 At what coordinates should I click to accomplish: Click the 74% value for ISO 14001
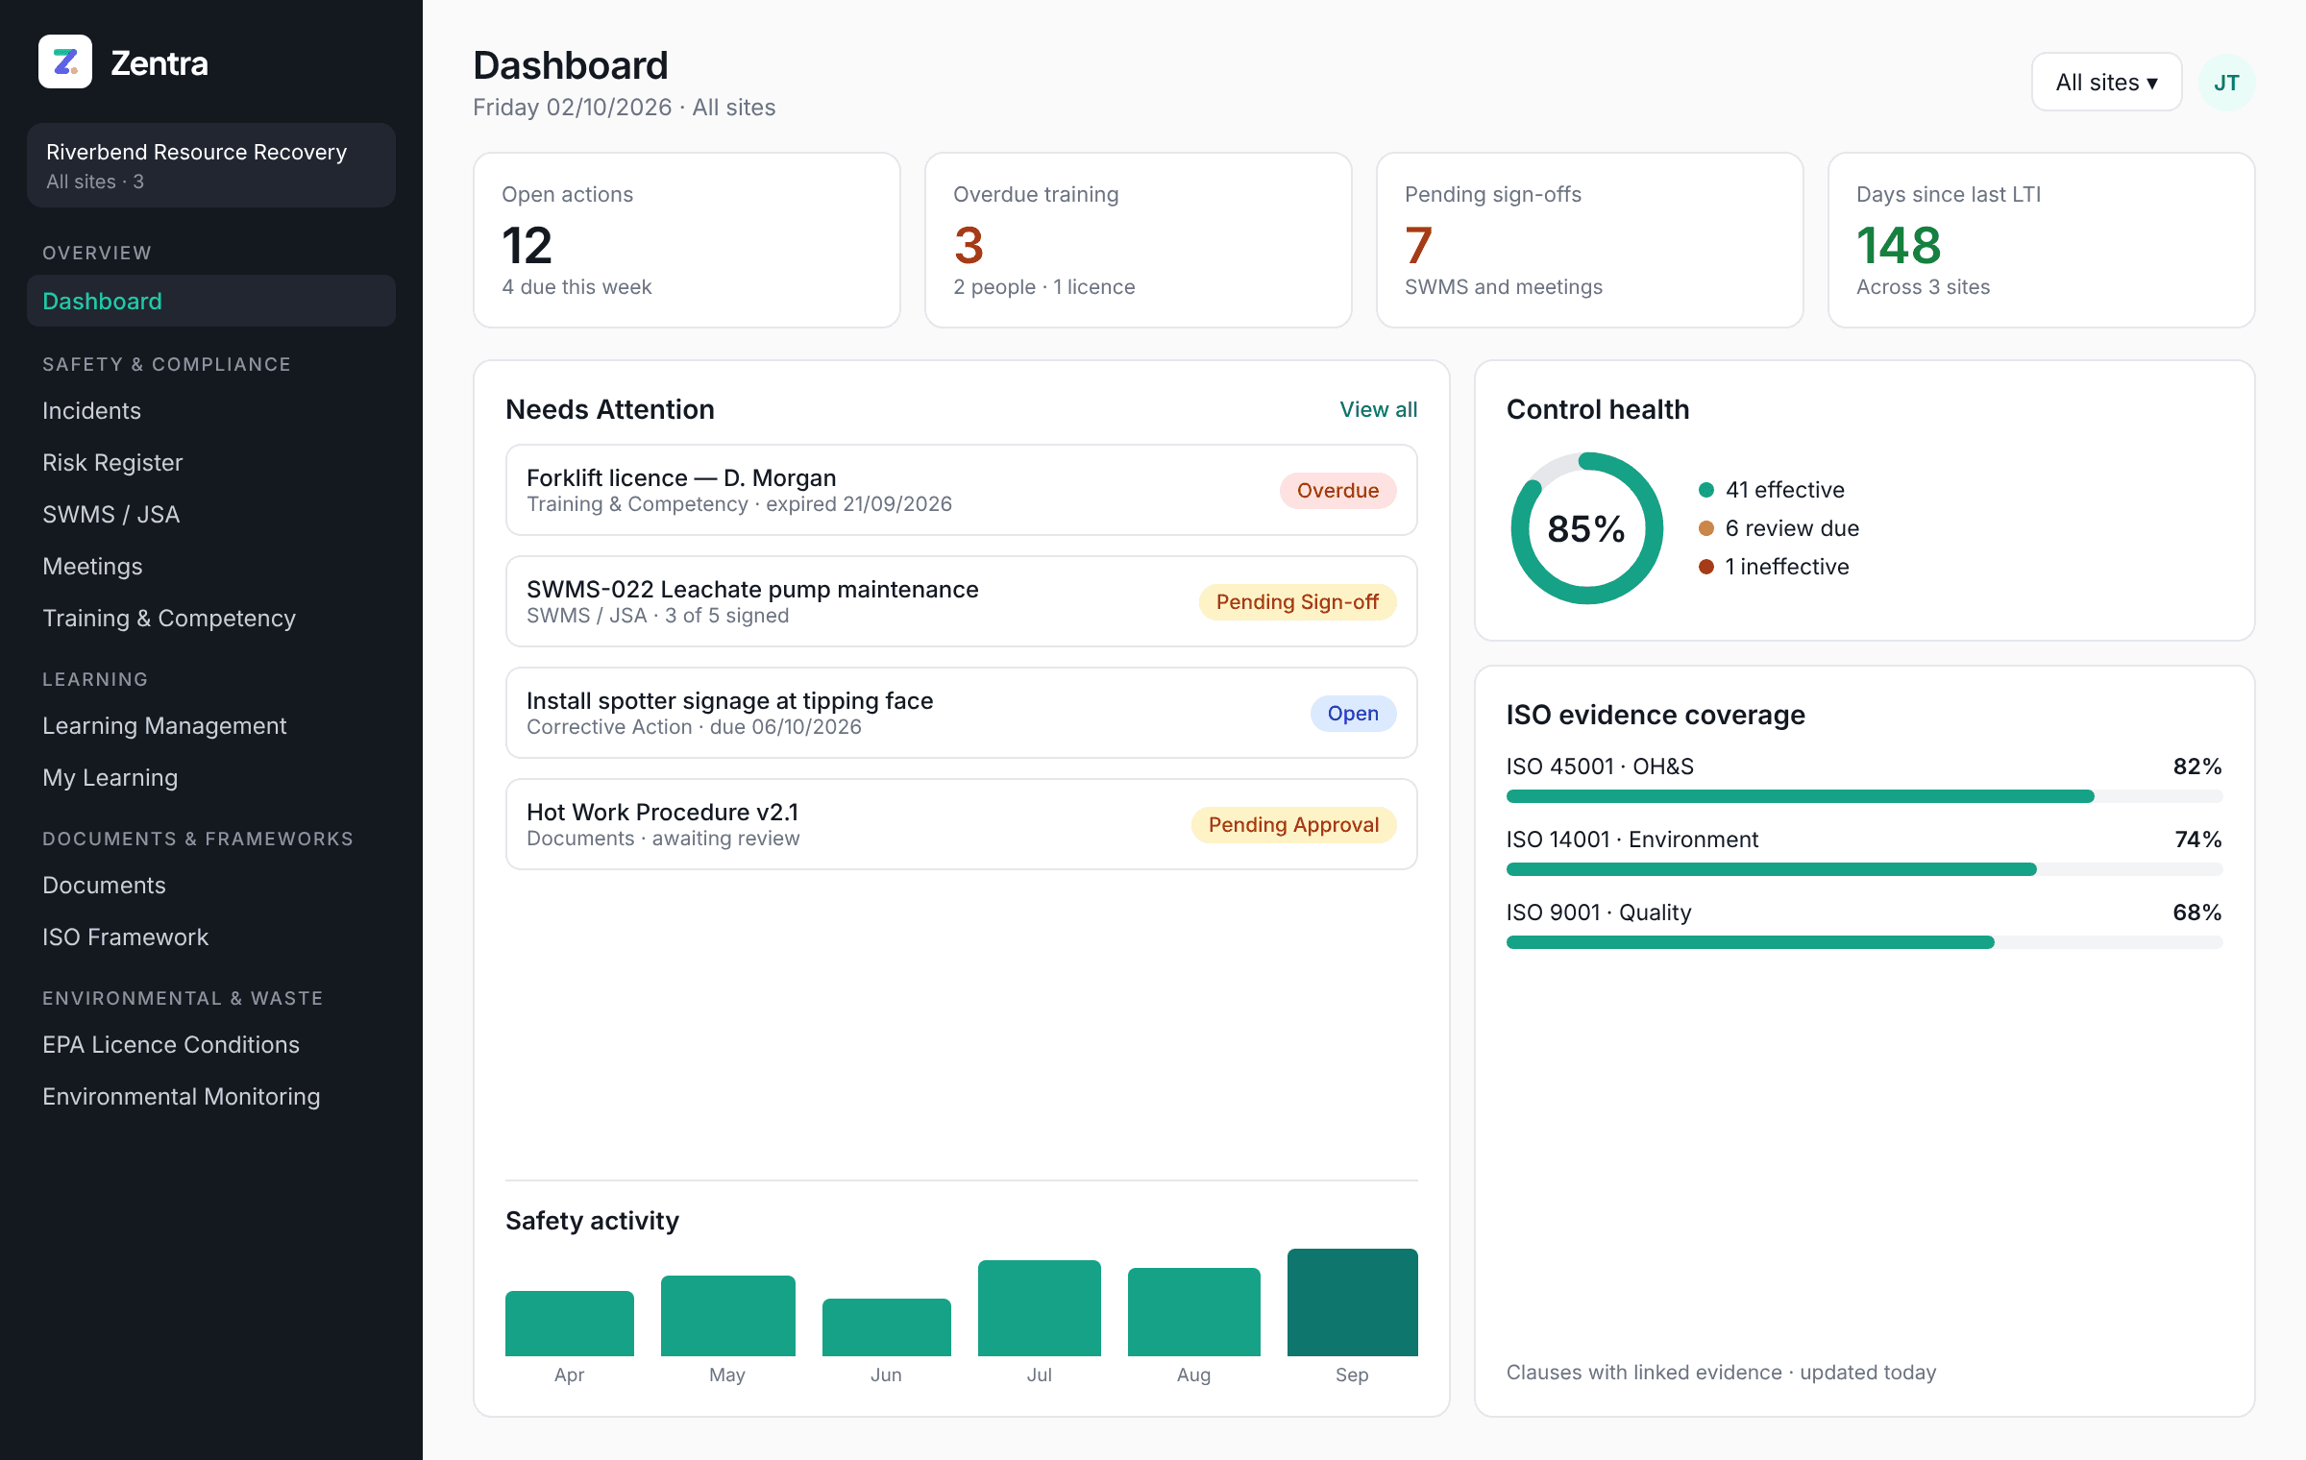[2198, 839]
